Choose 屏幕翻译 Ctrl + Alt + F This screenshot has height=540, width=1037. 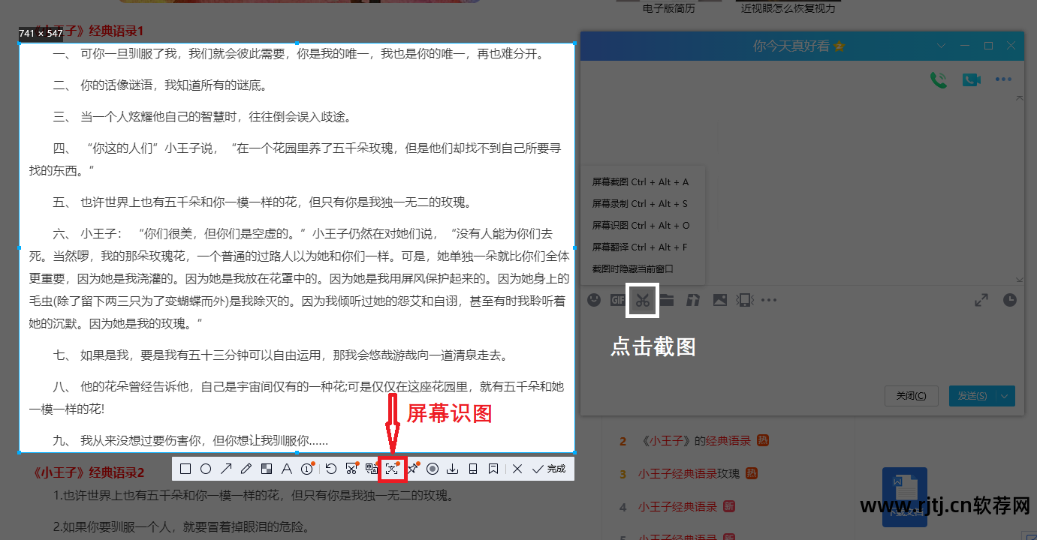(x=641, y=247)
